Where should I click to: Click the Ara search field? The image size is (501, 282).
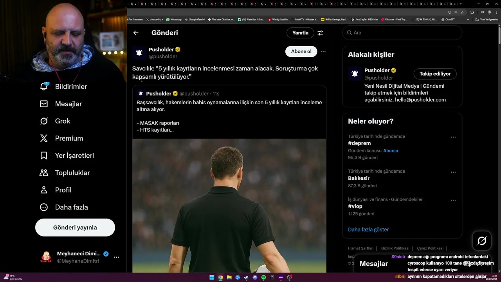pos(402,33)
